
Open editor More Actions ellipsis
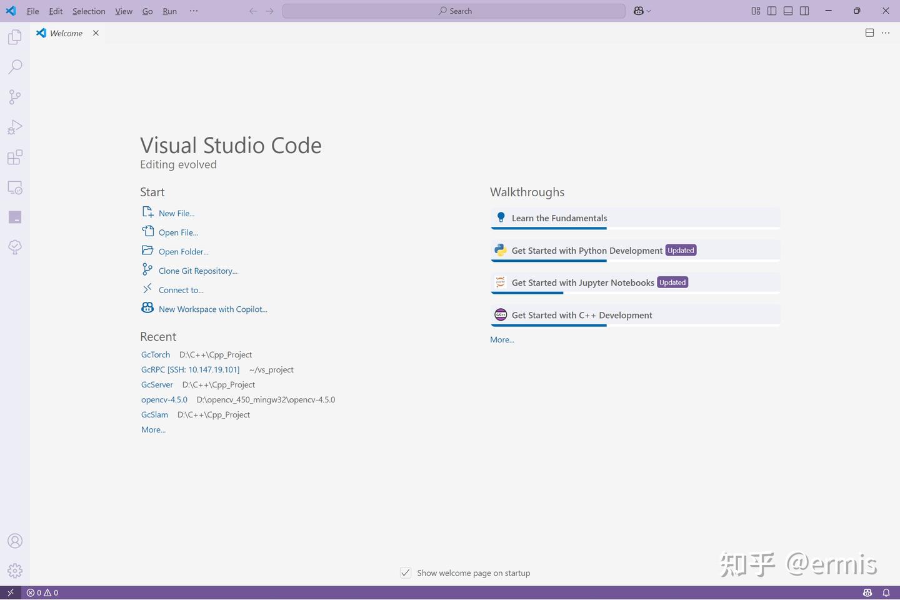tap(886, 33)
